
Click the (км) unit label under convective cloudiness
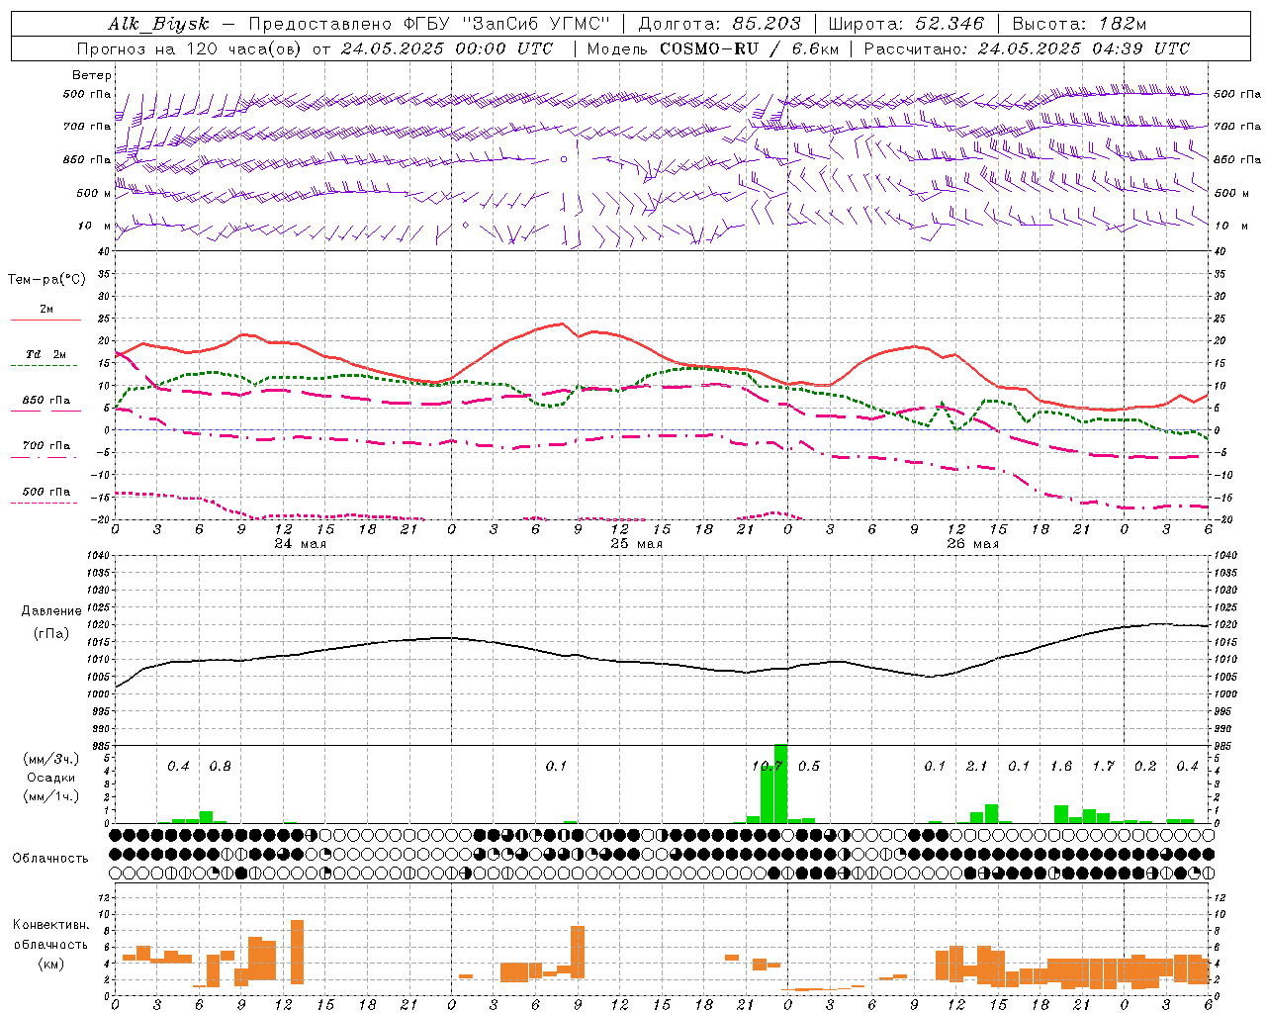[50, 964]
